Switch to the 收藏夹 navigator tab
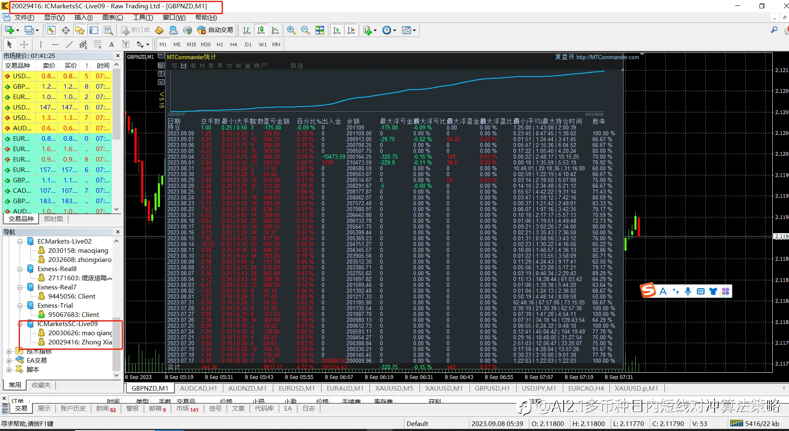Screen dimensions: 789x431 pyautogui.click(x=41, y=385)
